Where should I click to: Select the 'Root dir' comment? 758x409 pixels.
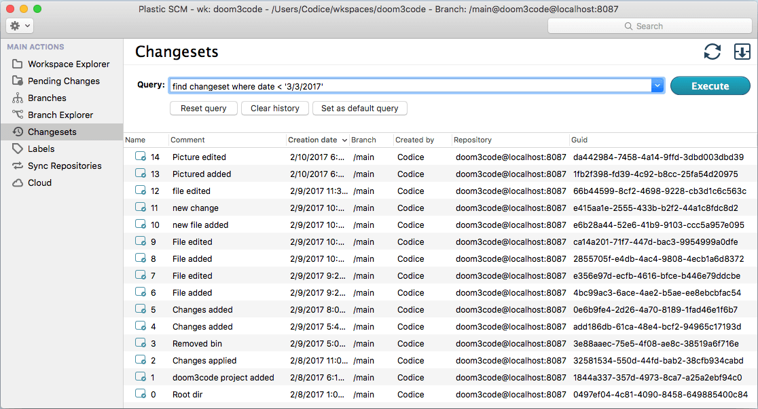[187, 394]
